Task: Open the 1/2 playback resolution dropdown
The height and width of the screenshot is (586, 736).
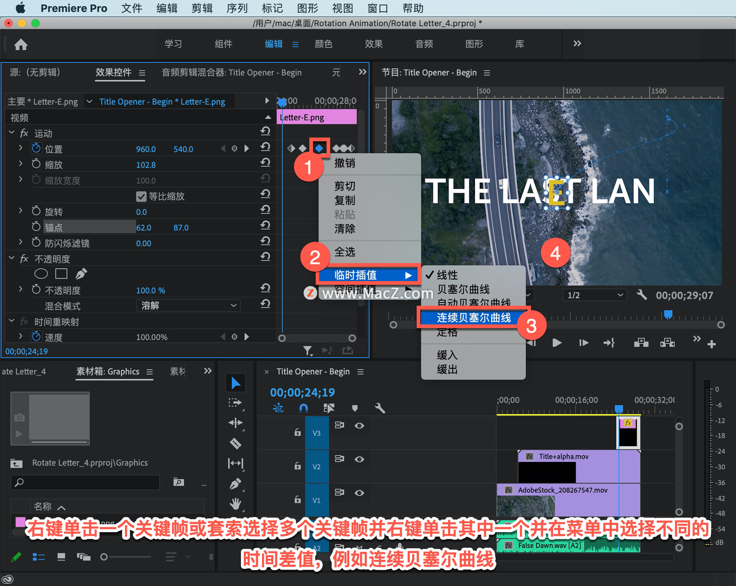Action: click(x=595, y=295)
